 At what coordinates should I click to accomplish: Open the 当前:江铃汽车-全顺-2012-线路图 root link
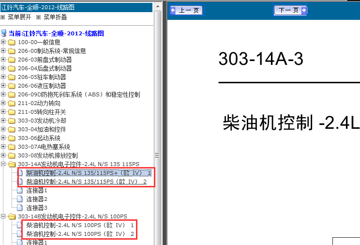(56, 33)
